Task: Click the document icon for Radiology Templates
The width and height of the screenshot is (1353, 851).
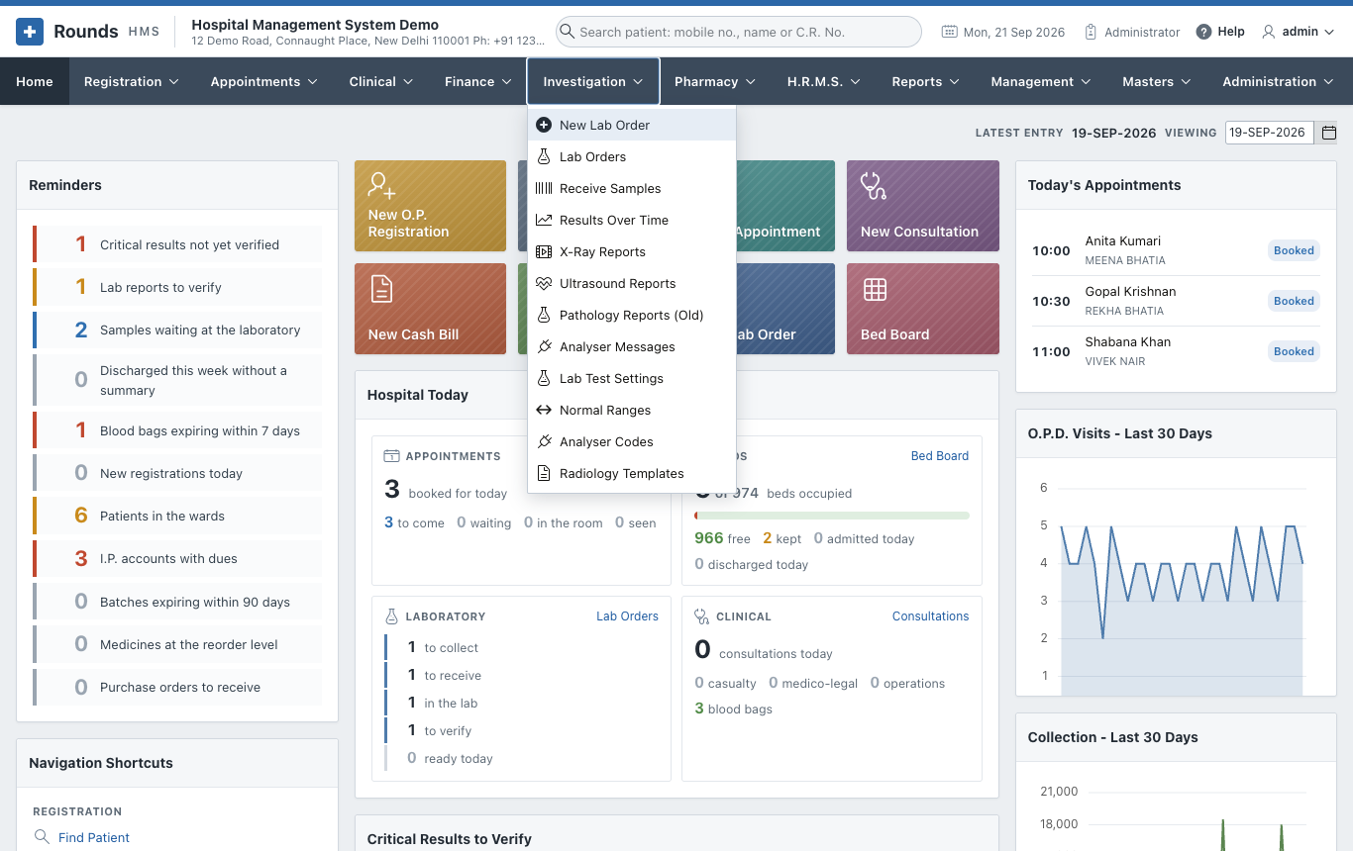Action: pos(543,473)
